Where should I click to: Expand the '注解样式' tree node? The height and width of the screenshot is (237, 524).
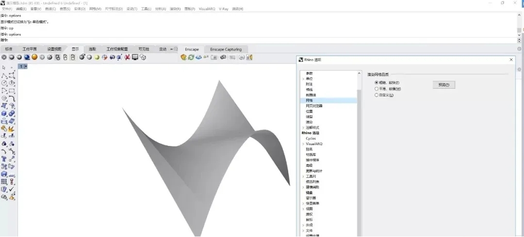coord(304,127)
